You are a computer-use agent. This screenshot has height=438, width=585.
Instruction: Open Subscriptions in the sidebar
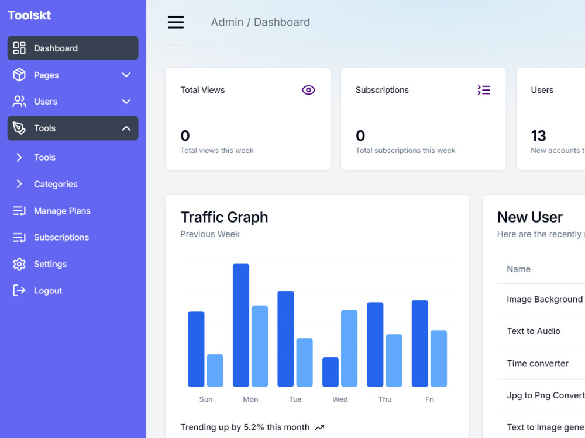[61, 237]
